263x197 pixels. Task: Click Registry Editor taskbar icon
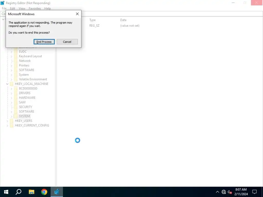click(x=57, y=192)
